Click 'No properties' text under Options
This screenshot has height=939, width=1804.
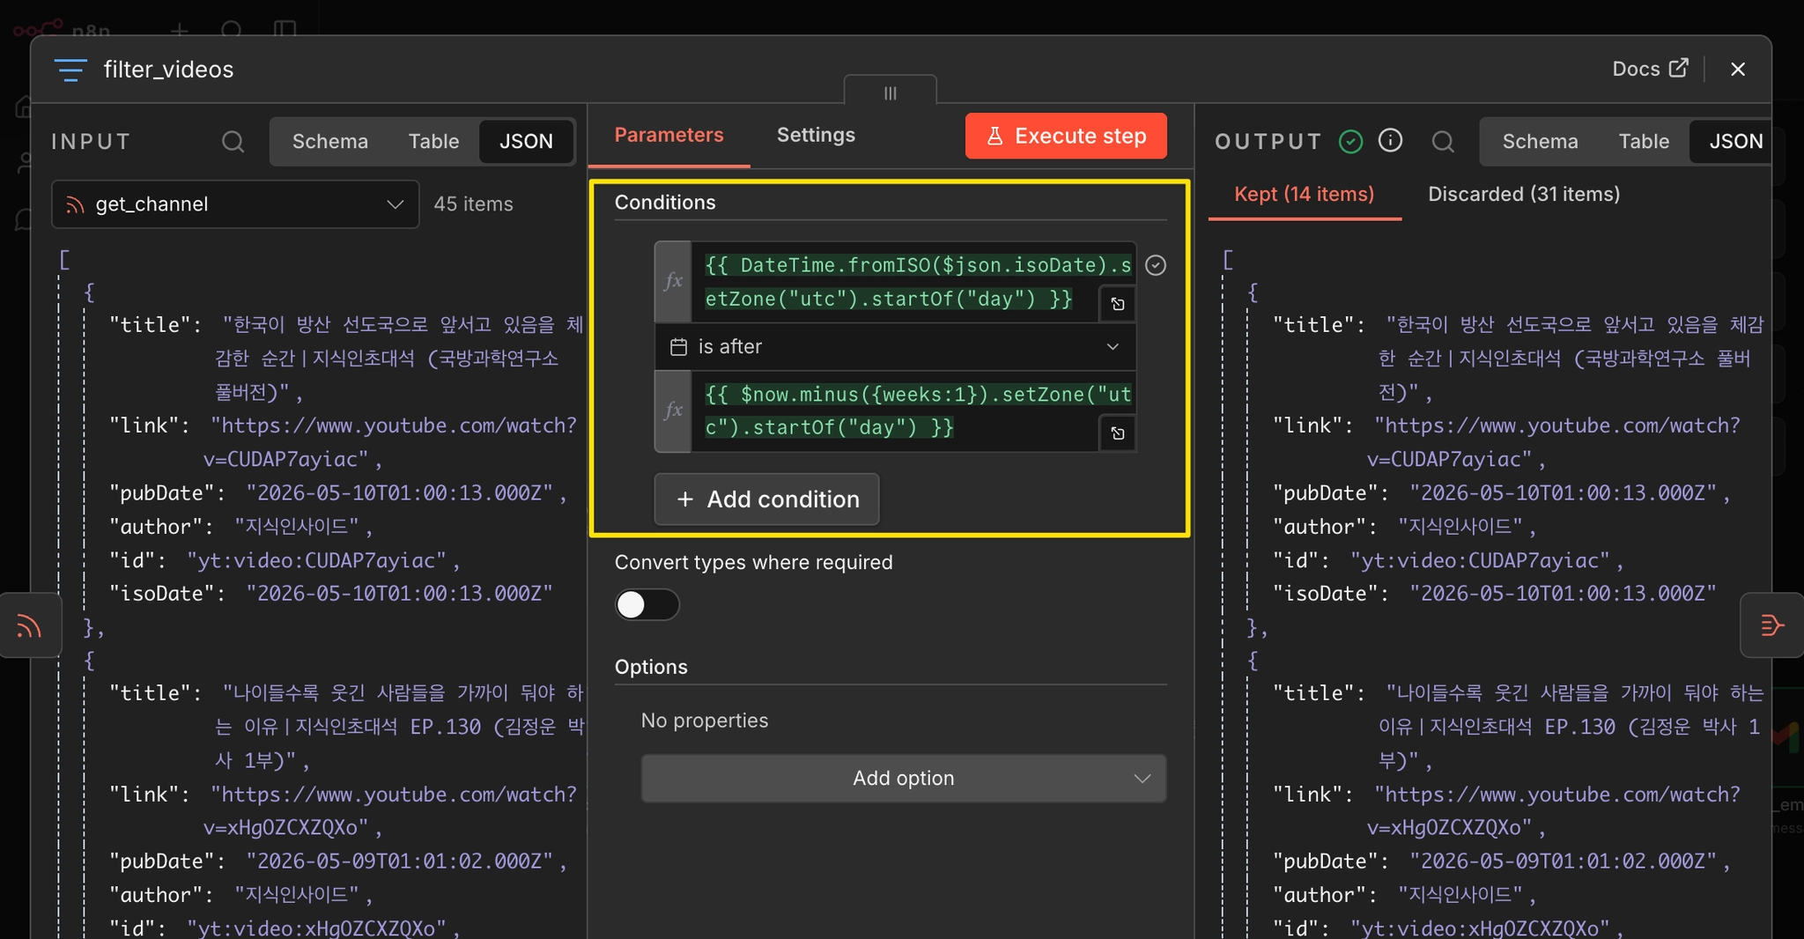705,721
